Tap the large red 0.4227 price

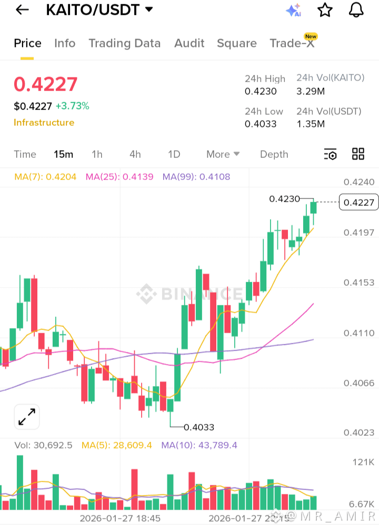click(x=46, y=84)
